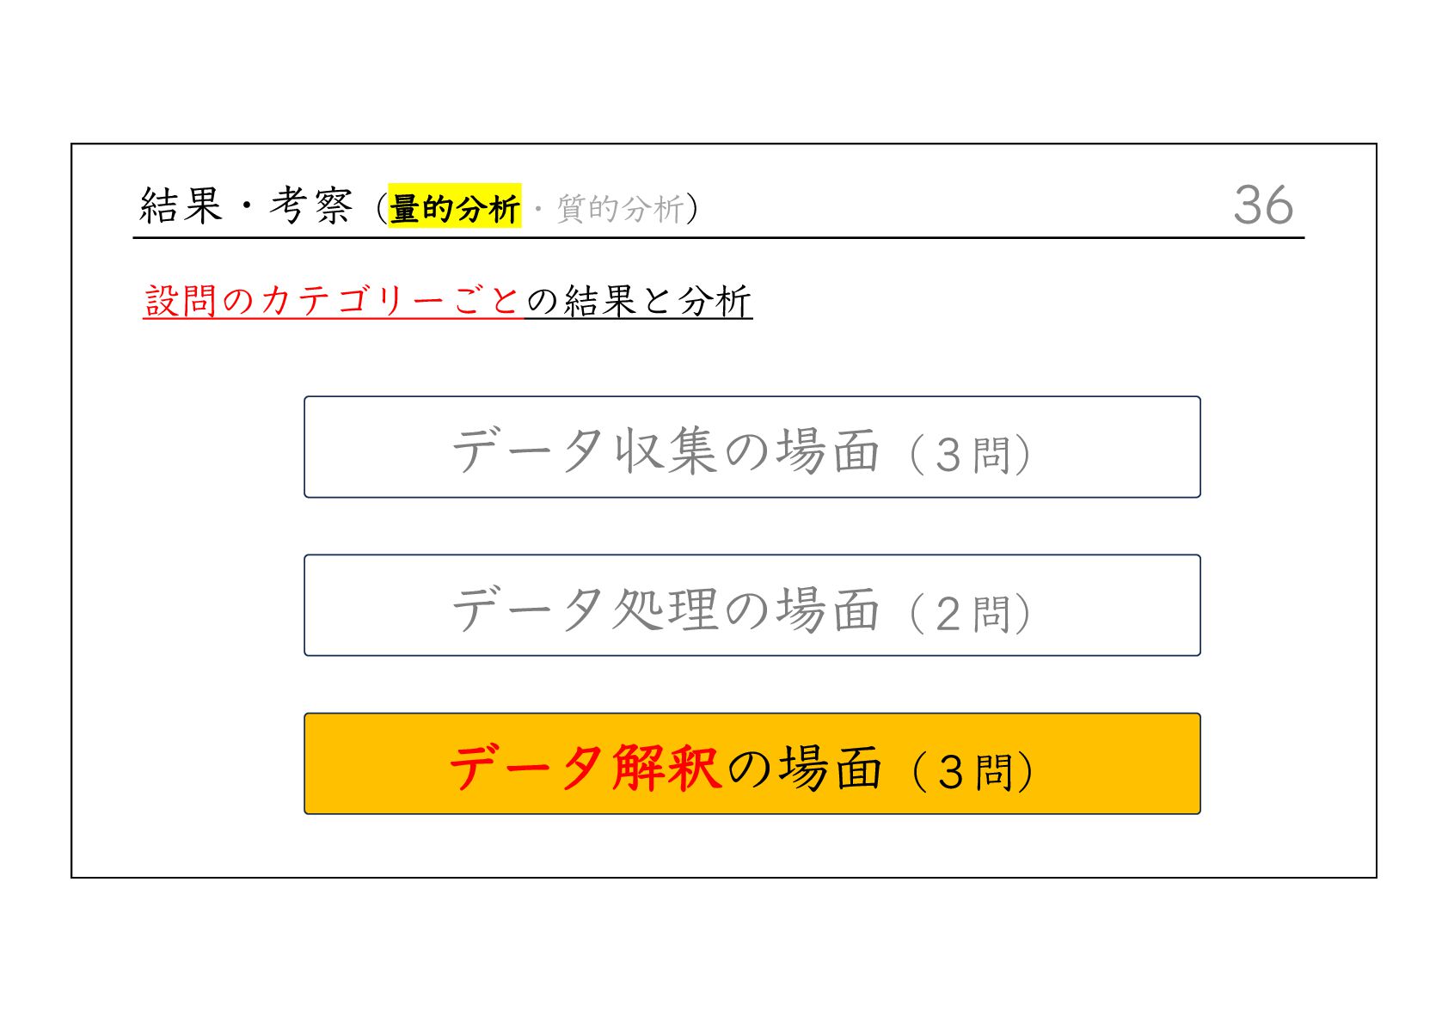
Task: Click the red underlined 設問のカテゴリーごと text
Action: (332, 301)
